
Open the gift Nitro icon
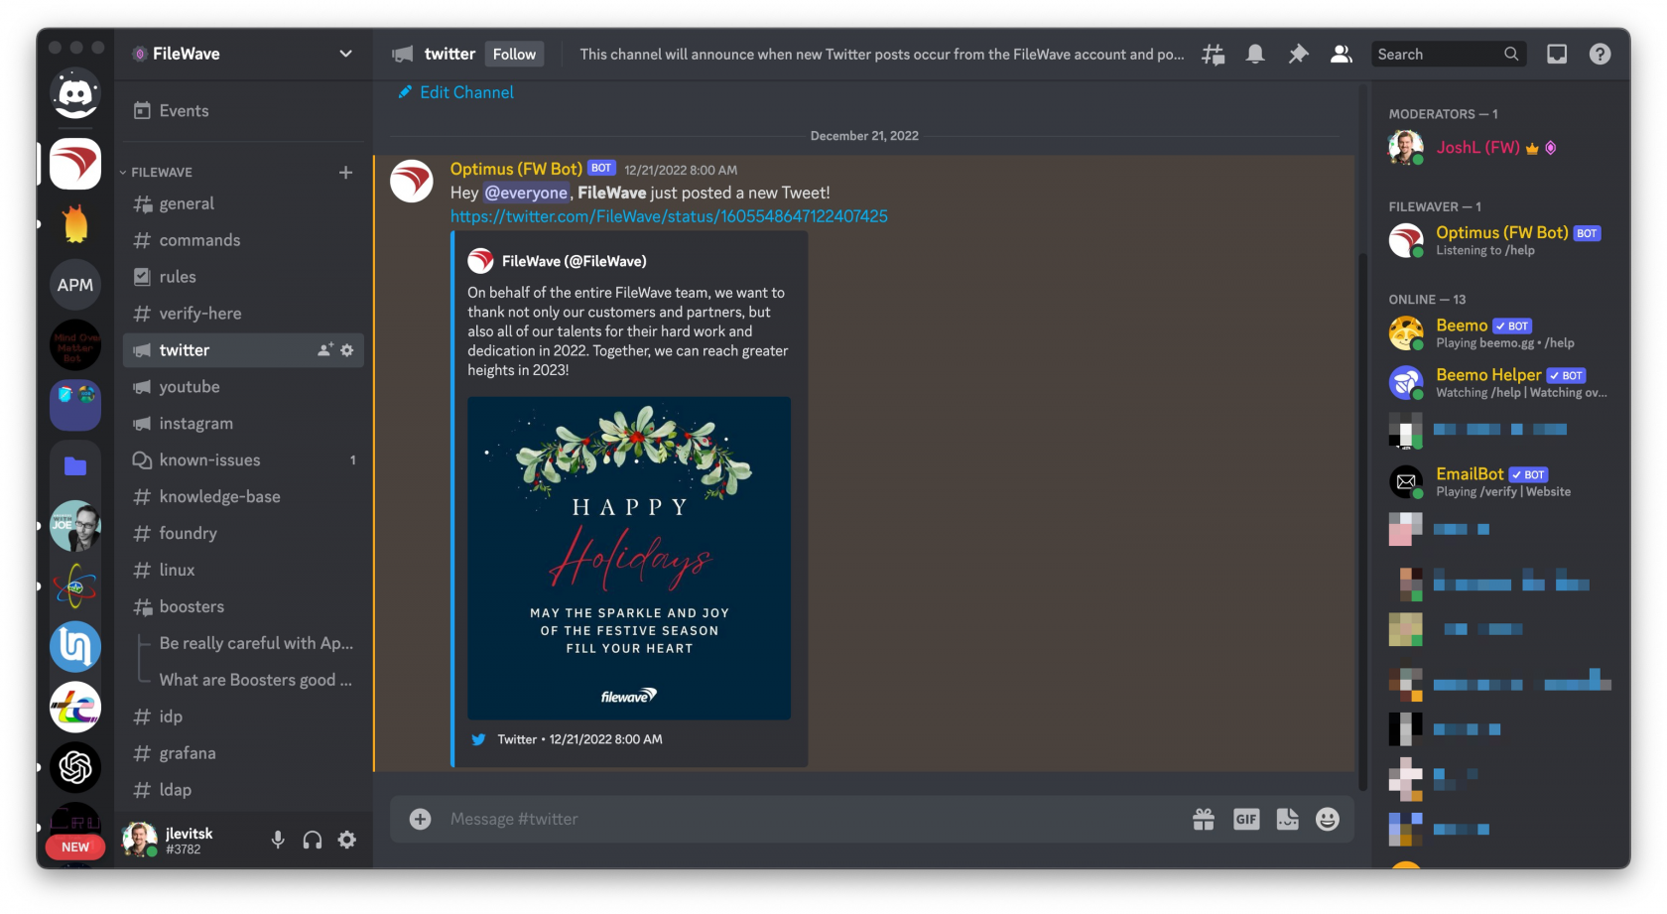click(x=1204, y=819)
